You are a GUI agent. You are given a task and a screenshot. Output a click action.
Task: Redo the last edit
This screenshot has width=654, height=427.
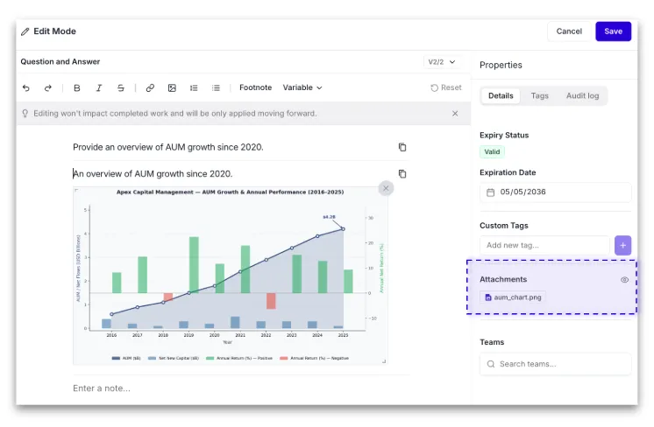coord(48,87)
